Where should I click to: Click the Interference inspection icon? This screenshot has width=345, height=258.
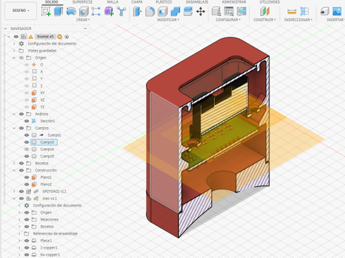click(x=304, y=12)
